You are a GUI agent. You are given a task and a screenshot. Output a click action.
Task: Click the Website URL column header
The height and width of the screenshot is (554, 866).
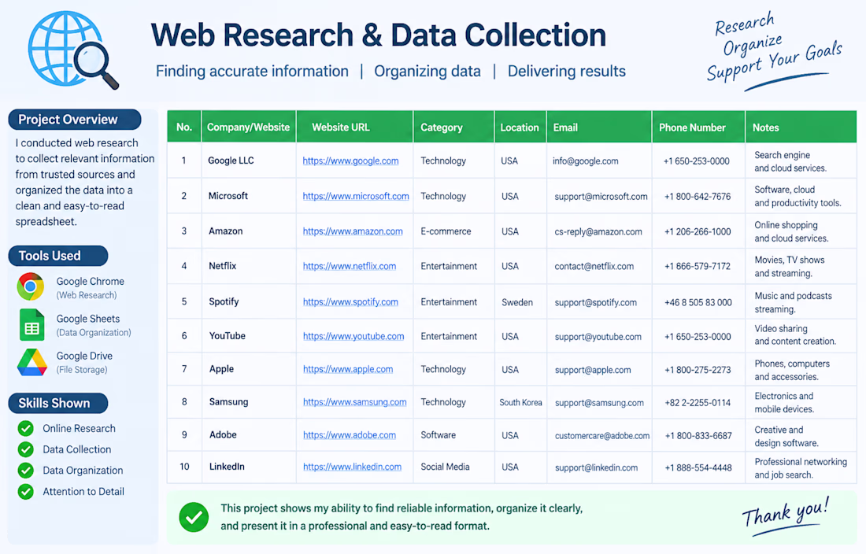click(354, 127)
